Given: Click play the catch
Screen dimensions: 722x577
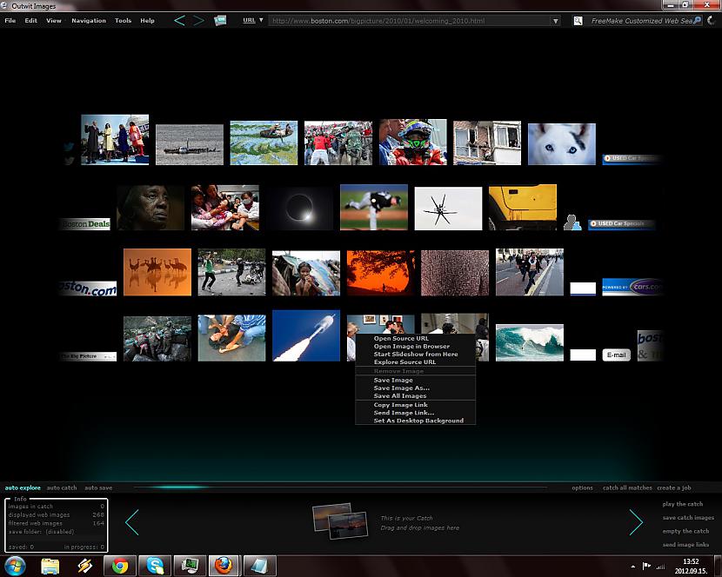Looking at the screenshot, I should (682, 504).
